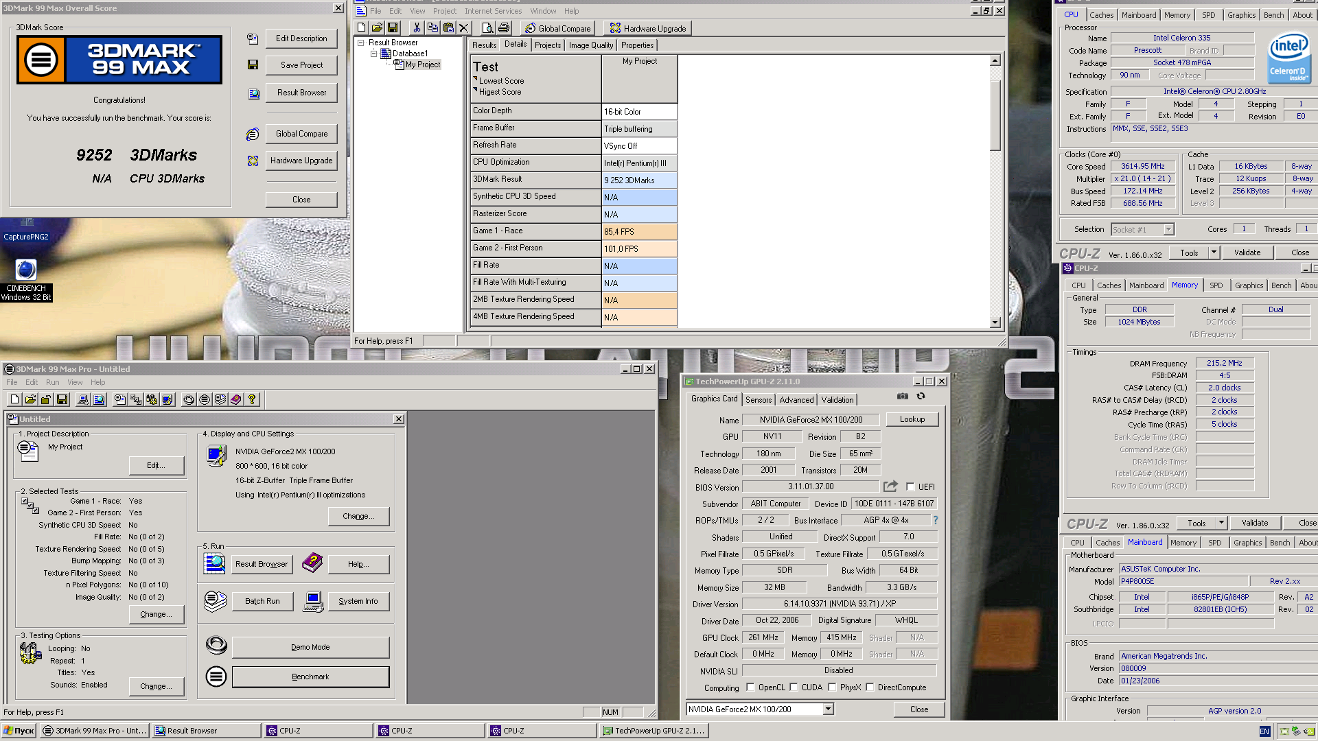Open the Run menu in 3DMark 99 Max Pro
The height and width of the screenshot is (741, 1318).
(53, 382)
